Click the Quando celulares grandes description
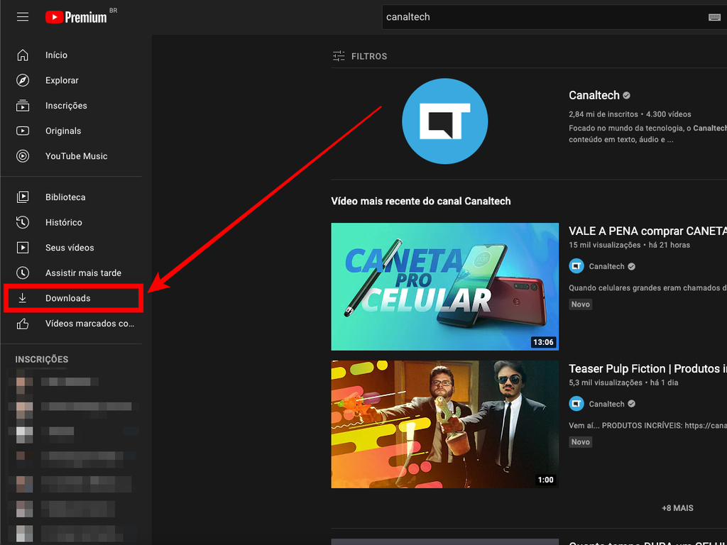The width and height of the screenshot is (727, 545). pos(647,288)
